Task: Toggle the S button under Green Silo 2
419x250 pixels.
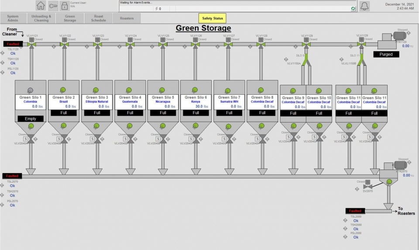Action: coord(58,139)
